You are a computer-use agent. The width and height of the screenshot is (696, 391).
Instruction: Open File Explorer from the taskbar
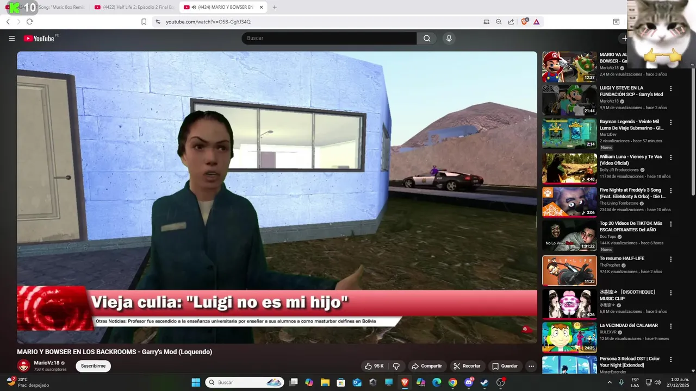click(x=325, y=382)
